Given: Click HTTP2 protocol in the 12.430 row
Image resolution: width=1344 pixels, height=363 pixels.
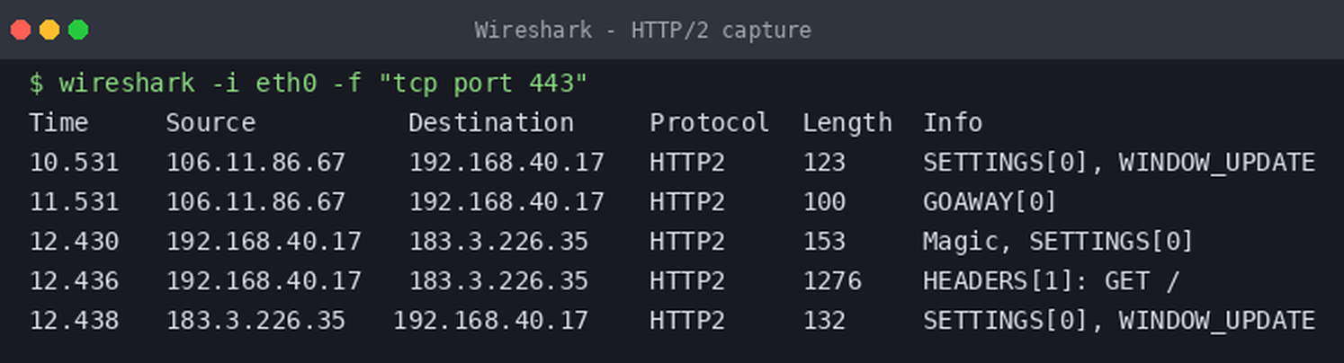Looking at the screenshot, I should 687,242.
